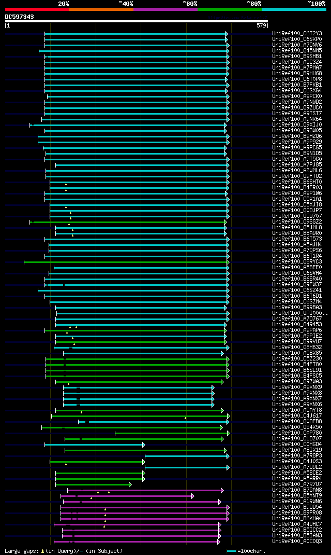Select label UniRef100_A9NK64
Image resolution: width=331 pixels, height=555 pixels.
297,119
